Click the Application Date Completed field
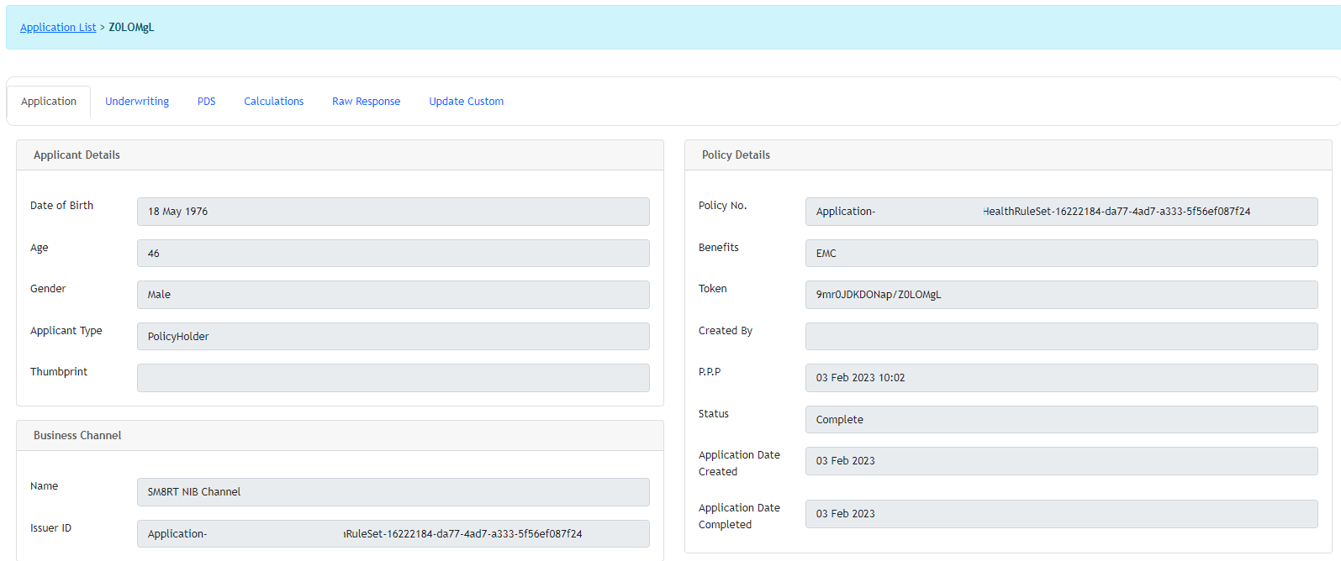This screenshot has width=1341, height=561. pyautogui.click(x=1061, y=514)
